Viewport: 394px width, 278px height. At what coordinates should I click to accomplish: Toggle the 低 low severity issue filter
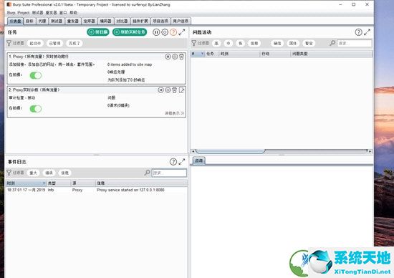[240, 43]
